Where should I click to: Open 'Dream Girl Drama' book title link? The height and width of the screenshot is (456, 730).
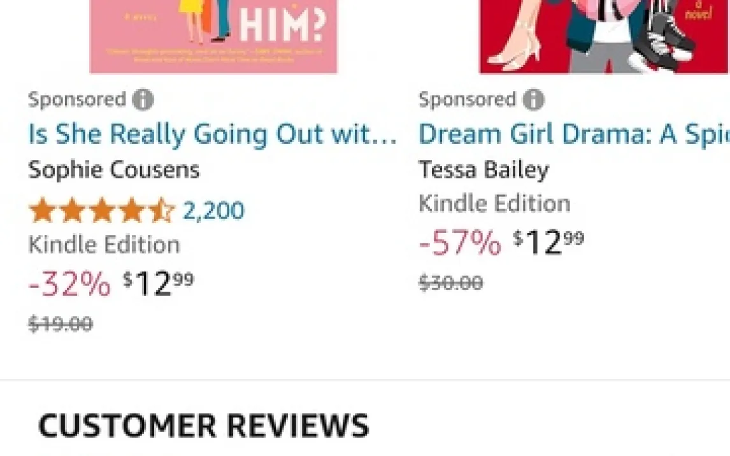click(x=573, y=134)
